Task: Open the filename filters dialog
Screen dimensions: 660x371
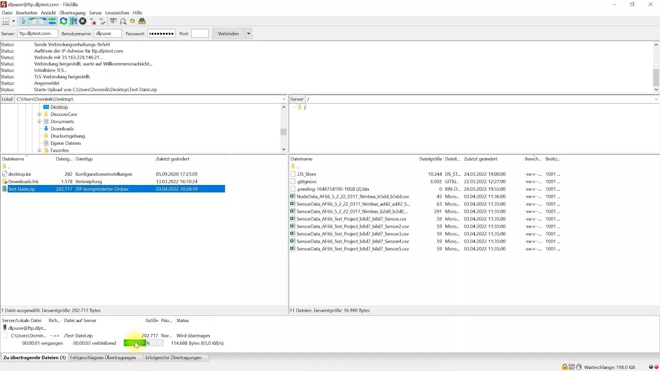Action: tap(113, 21)
